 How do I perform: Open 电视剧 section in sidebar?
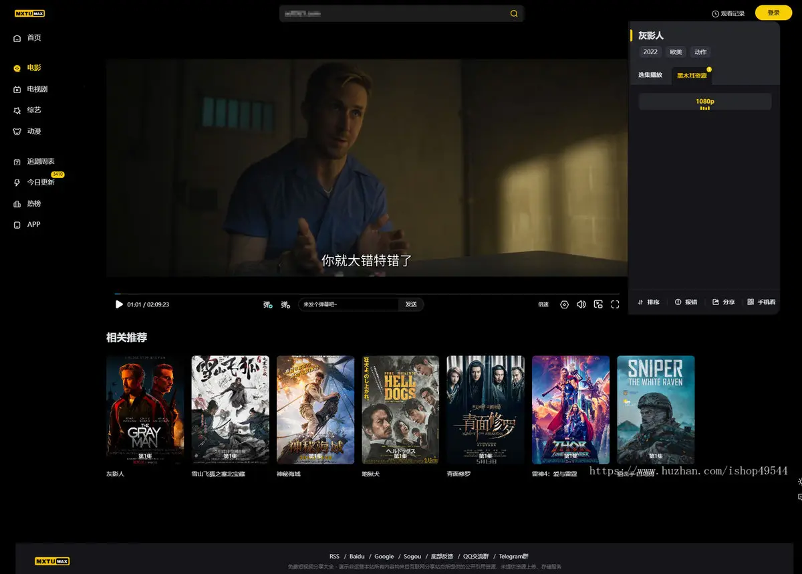tap(31, 89)
